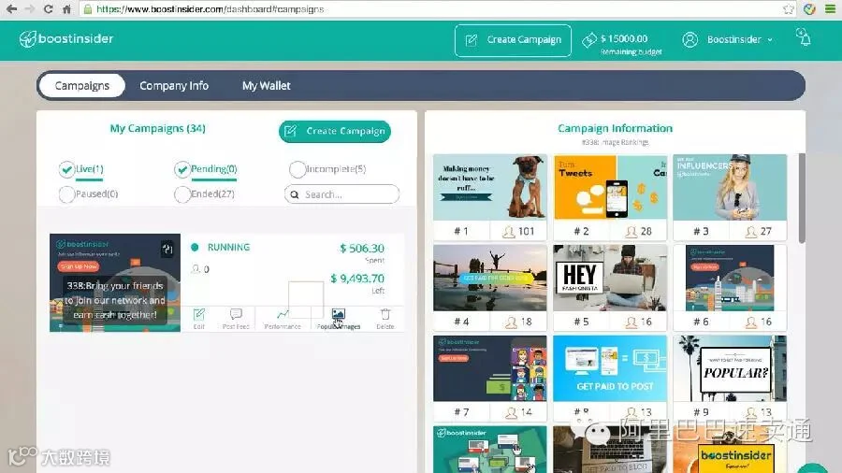Image resolution: width=842 pixels, height=473 pixels.
Task: Switch to the My Wallet tab
Action: tap(266, 86)
